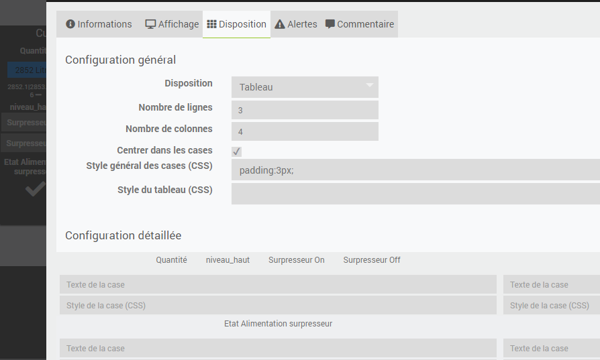Click the 2852 Litres value in the background widget
600x360 pixels.
27,70
